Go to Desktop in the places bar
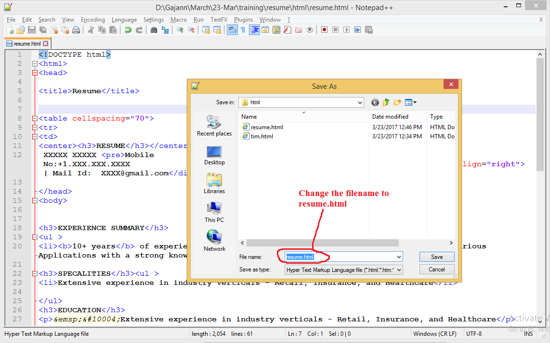Screen dimensions: 550x343 pos(214,155)
